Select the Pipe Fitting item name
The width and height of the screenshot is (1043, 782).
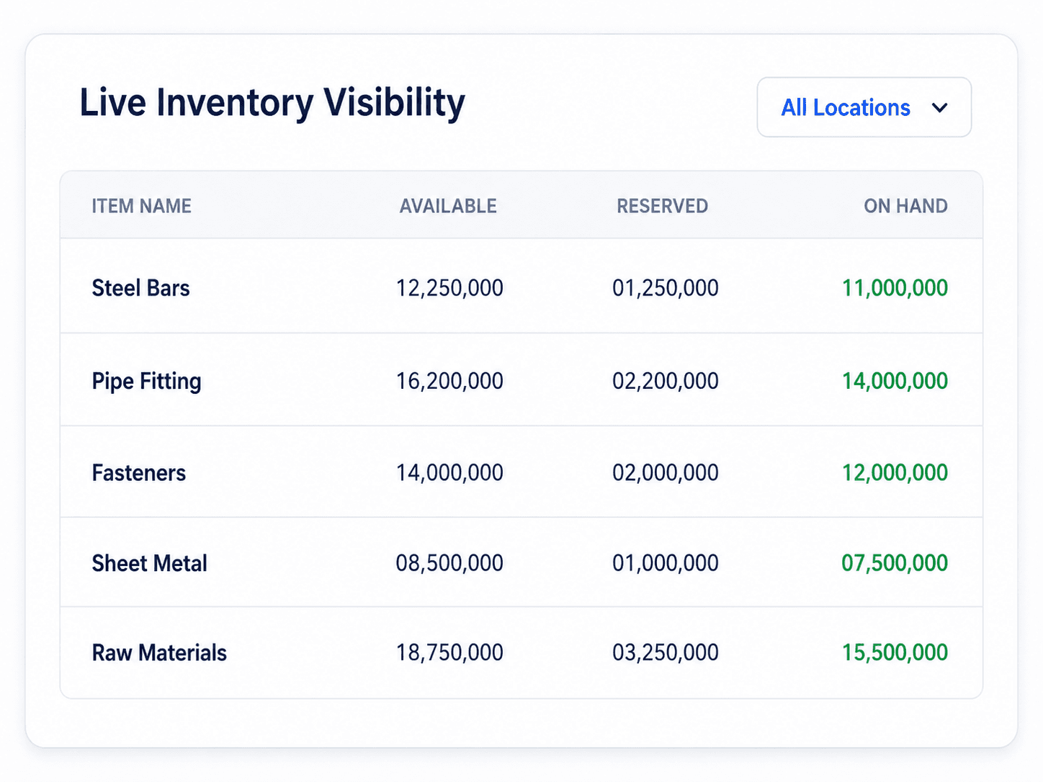tap(146, 381)
